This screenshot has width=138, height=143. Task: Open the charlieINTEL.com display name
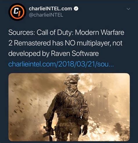pyautogui.click(x=50, y=9)
